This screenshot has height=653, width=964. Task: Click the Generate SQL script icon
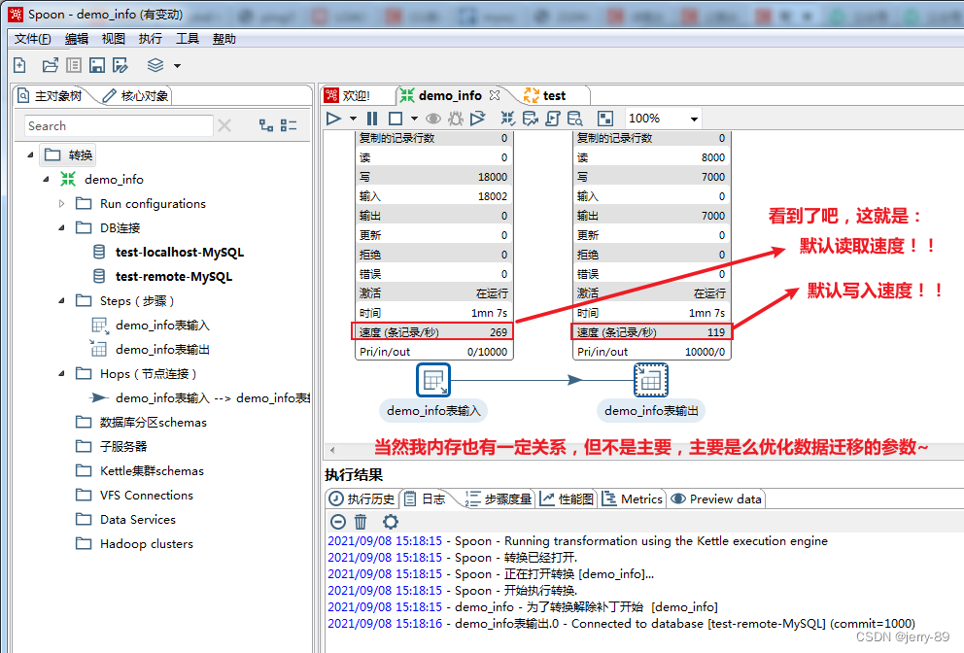click(x=553, y=118)
